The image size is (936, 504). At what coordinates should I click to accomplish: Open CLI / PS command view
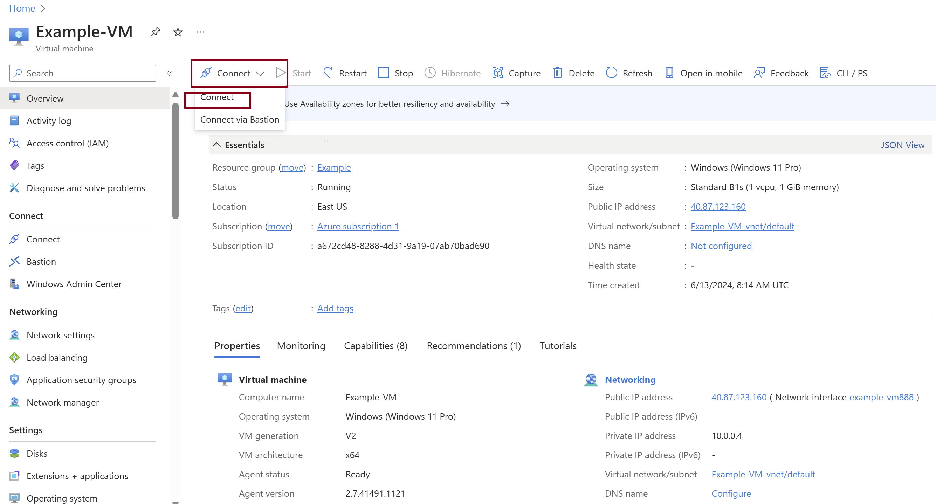click(843, 73)
